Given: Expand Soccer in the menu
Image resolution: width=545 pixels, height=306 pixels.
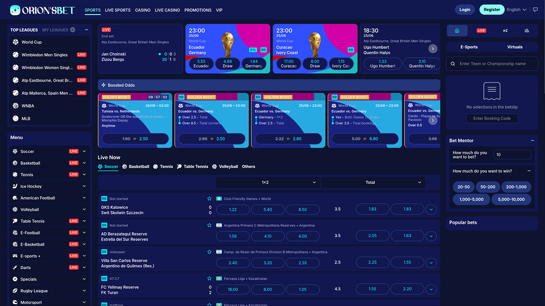Looking at the screenshot, I should 84,152.
